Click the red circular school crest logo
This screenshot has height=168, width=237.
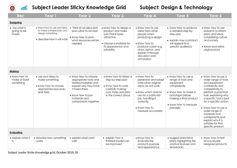point(12,8)
